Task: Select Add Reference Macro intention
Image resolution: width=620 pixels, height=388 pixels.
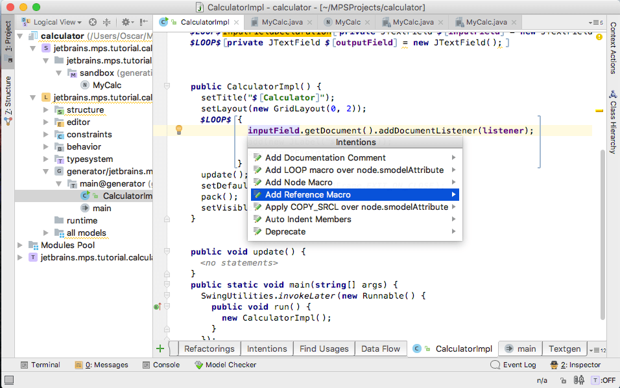Action: [x=308, y=194]
